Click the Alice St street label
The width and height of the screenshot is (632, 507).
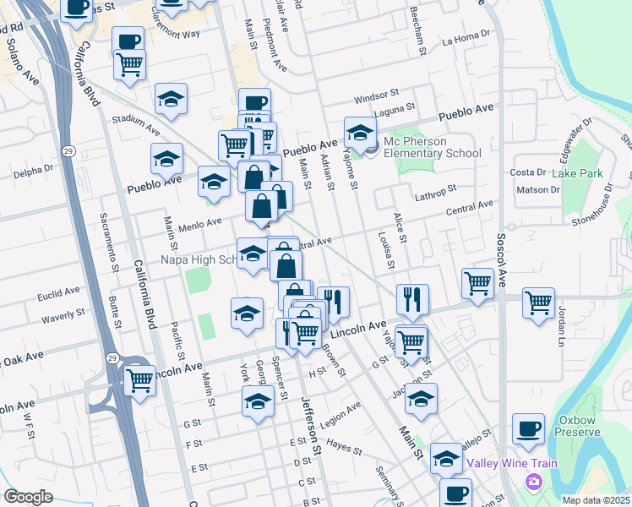[x=400, y=228]
